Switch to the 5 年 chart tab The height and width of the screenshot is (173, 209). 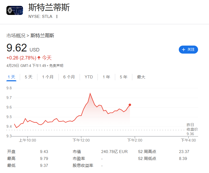[x=123, y=77]
